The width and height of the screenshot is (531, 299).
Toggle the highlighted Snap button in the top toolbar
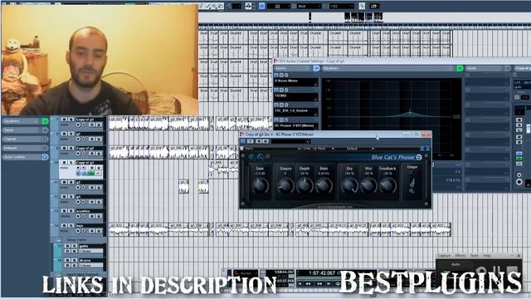pos(262,6)
